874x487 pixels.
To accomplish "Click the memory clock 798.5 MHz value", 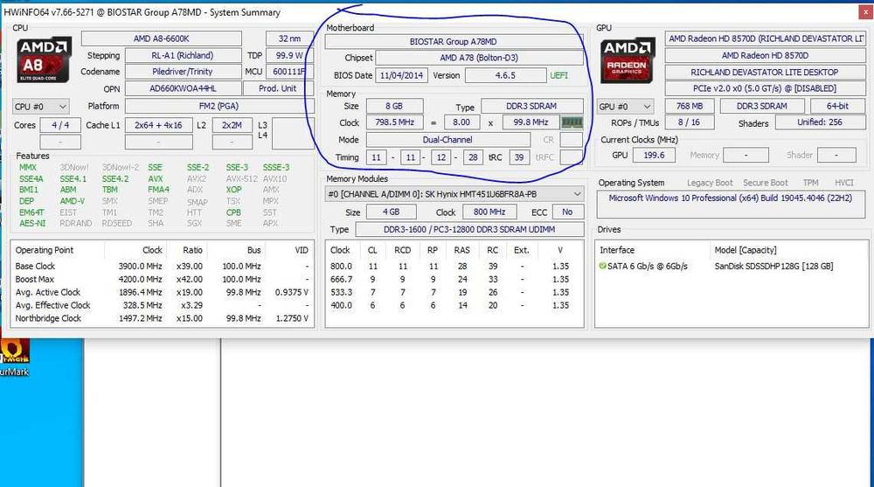I will pos(394,122).
